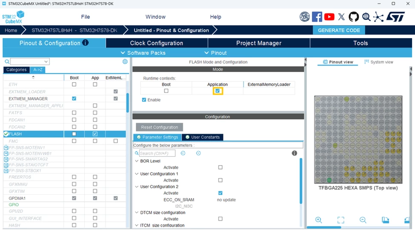Image resolution: width=415 pixels, height=230 pixels.
Task: Open the Help menu
Action: click(215, 17)
